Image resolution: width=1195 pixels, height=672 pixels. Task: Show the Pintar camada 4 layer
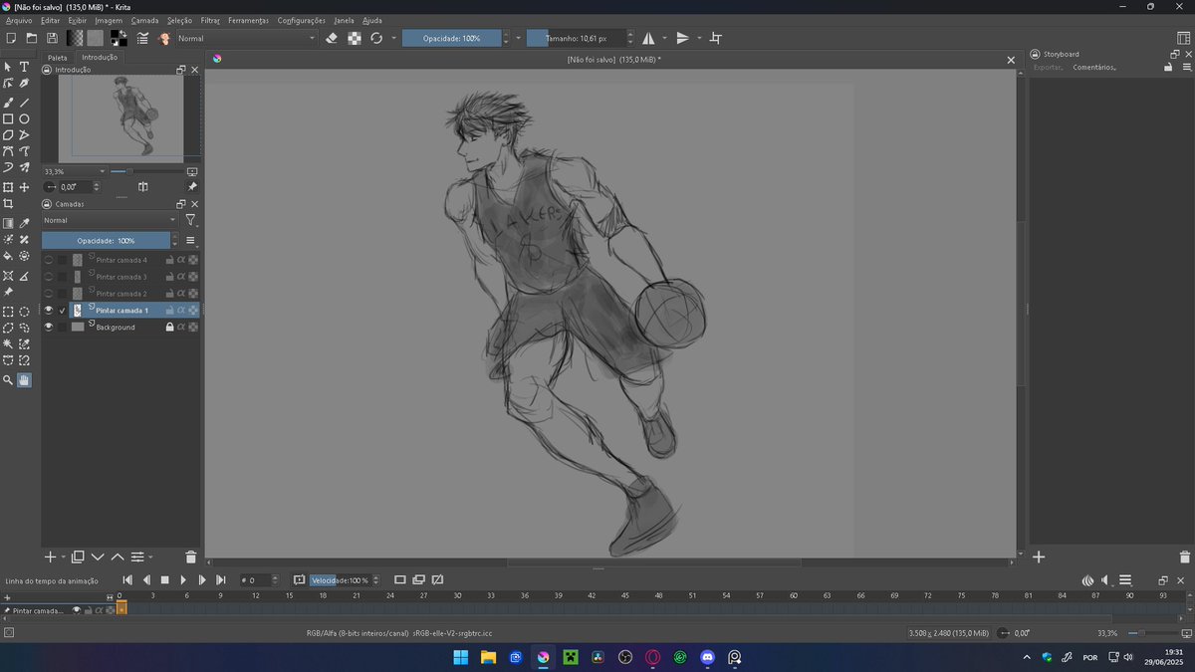coord(48,259)
